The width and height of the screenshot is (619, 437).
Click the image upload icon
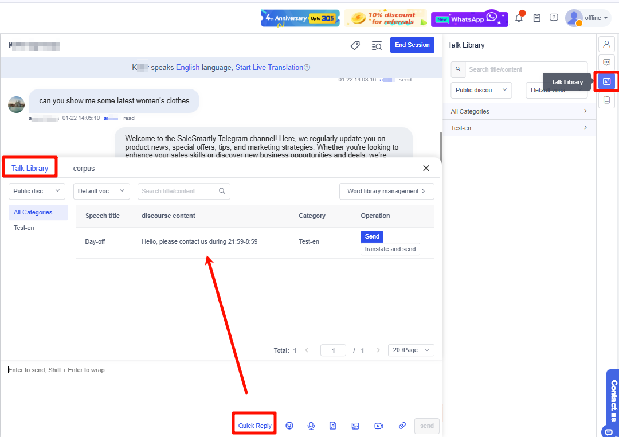(355, 426)
